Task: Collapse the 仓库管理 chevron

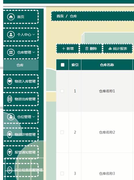Action: [x=34, y=52]
